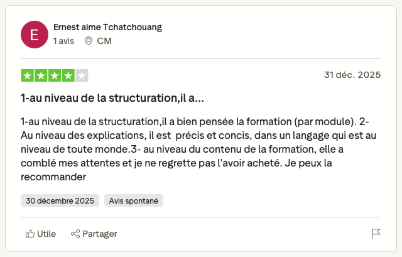Click the location pin icon
Screen dimensions: 402x257
(89, 41)
